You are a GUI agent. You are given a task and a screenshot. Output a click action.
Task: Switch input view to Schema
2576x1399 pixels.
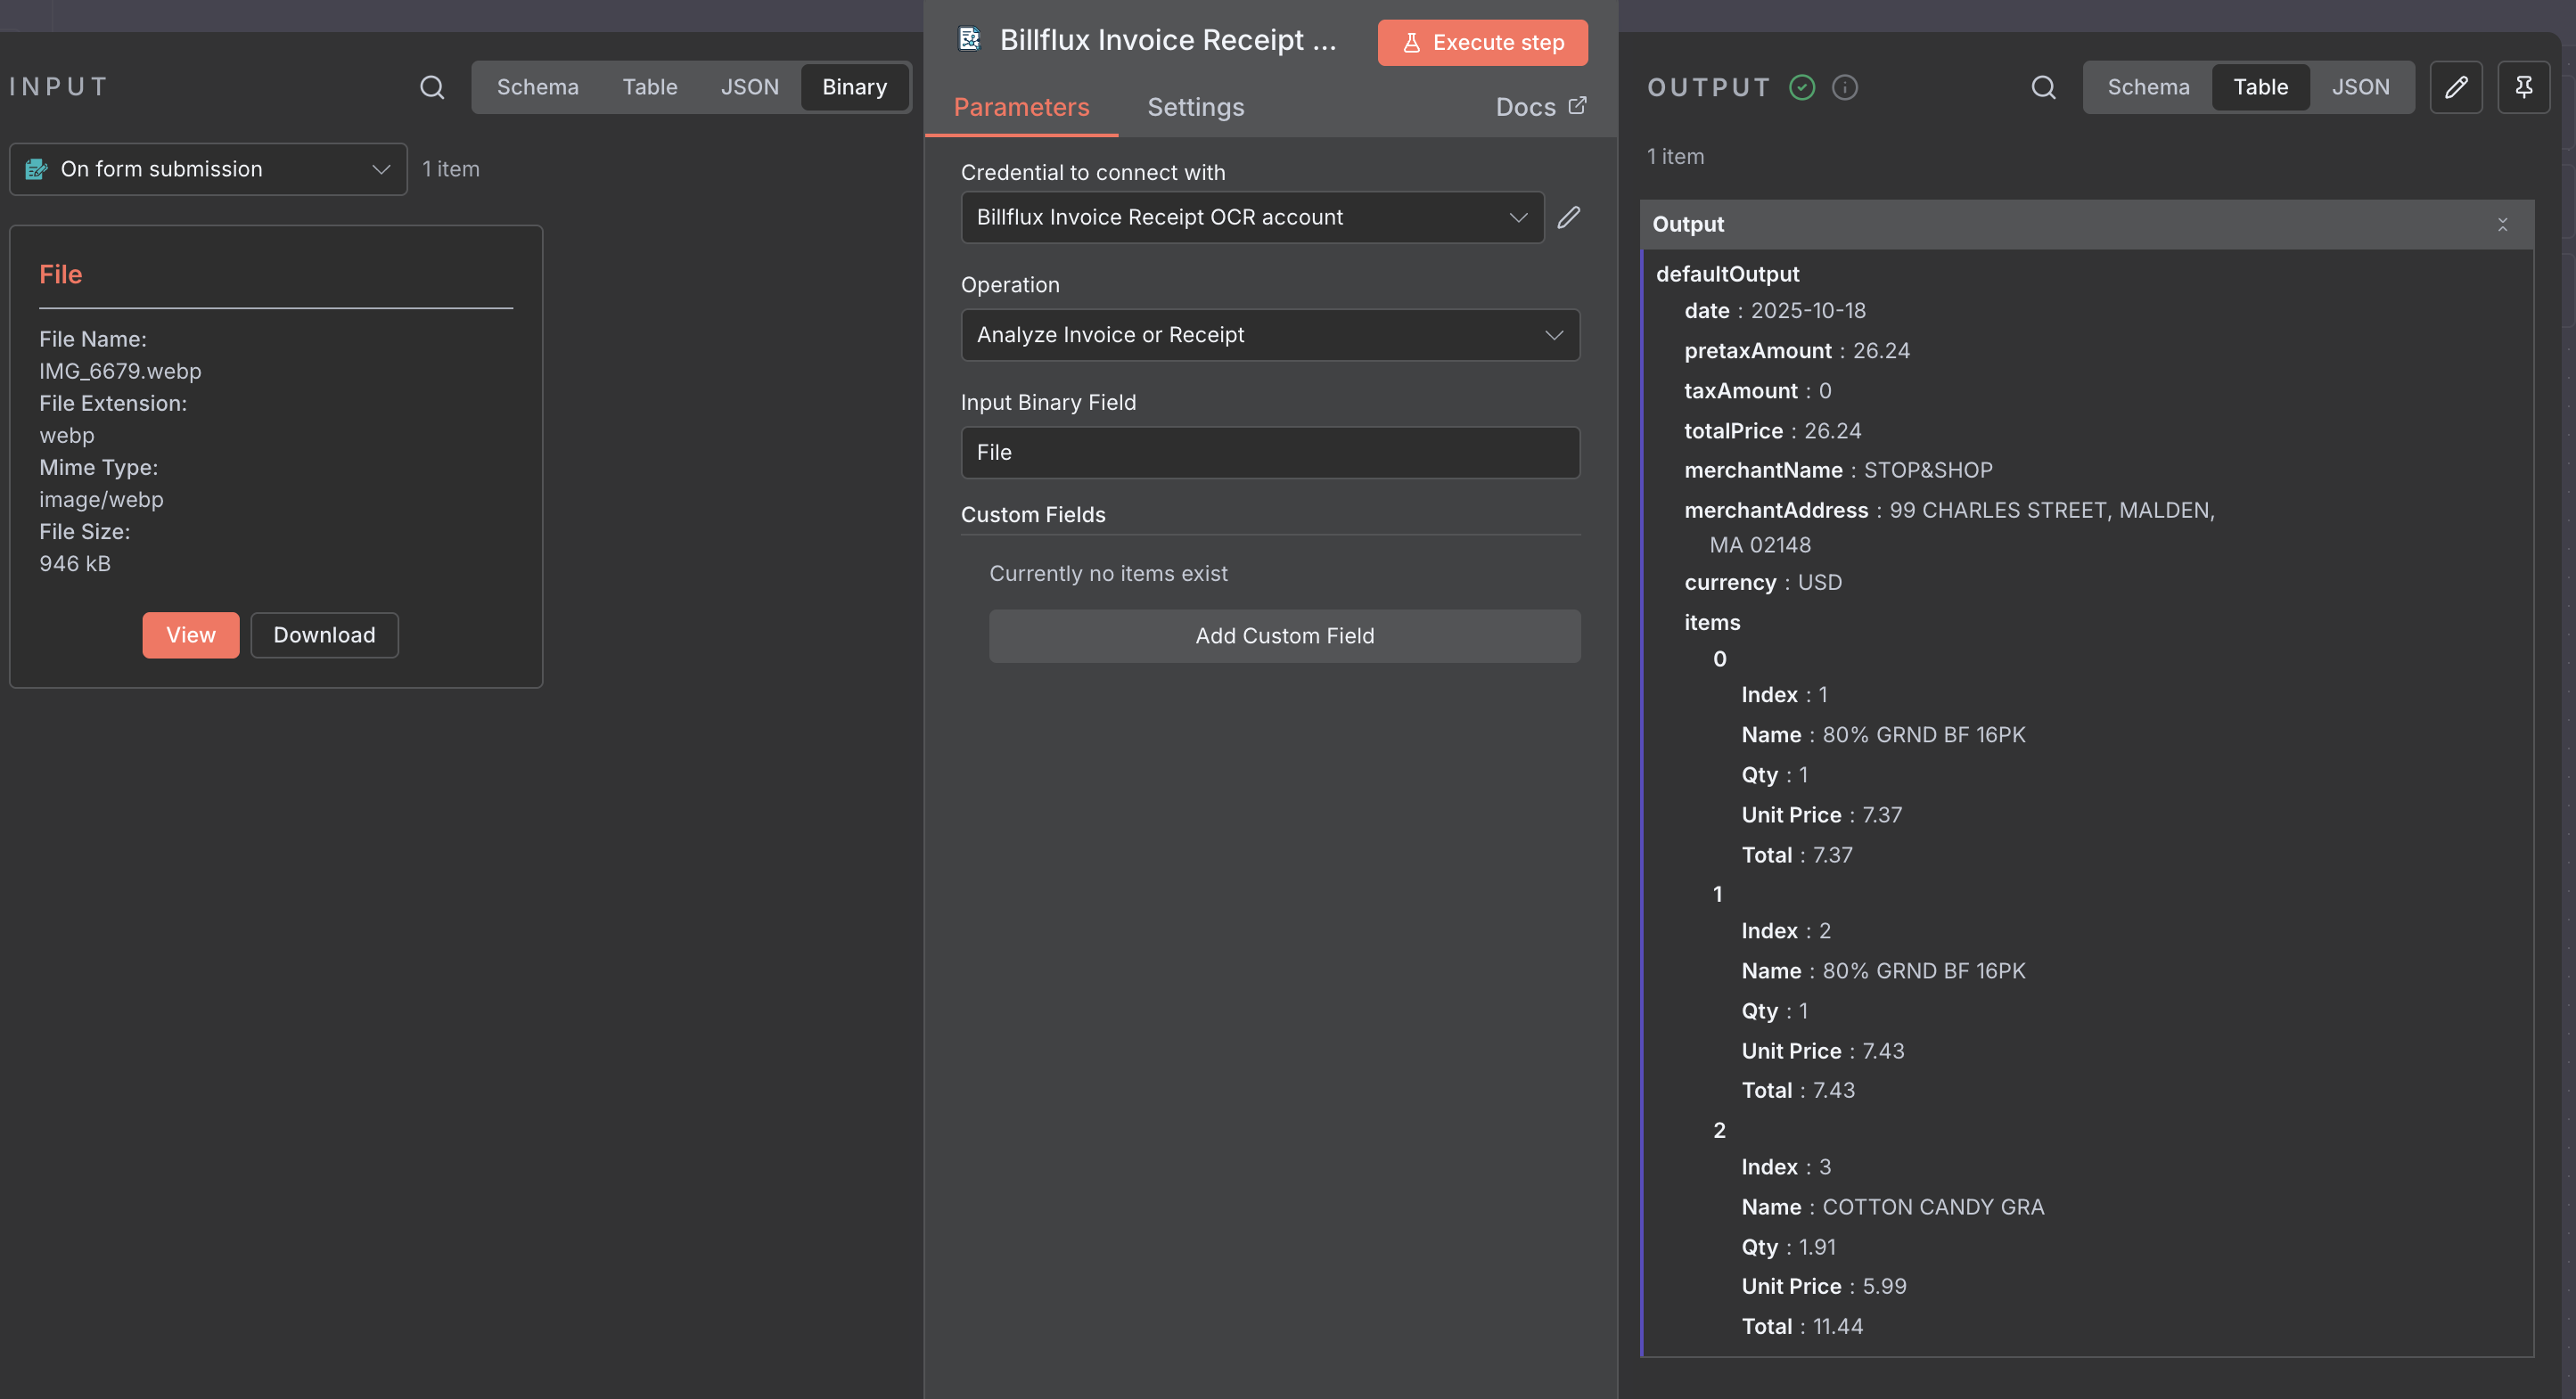point(537,87)
